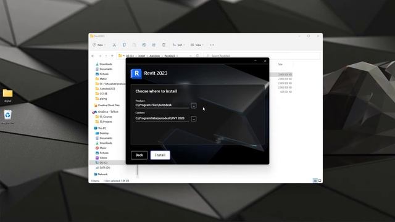Edit the Content path field C:\ProgramData\Autodesk\RVT 2023
Image resolution: width=395 pixels, height=222 pixels.
click(x=162, y=118)
